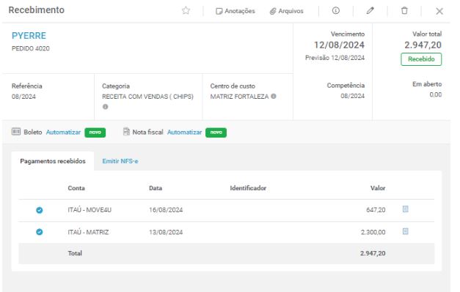The width and height of the screenshot is (460, 292).
Task: Click Previsão 12/08/2024 text
Action: (x=335, y=58)
